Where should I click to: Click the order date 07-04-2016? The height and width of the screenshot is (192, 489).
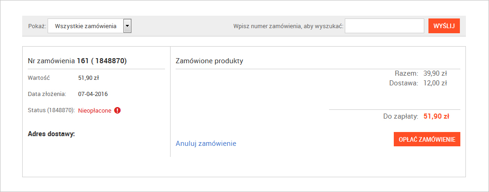(x=93, y=94)
